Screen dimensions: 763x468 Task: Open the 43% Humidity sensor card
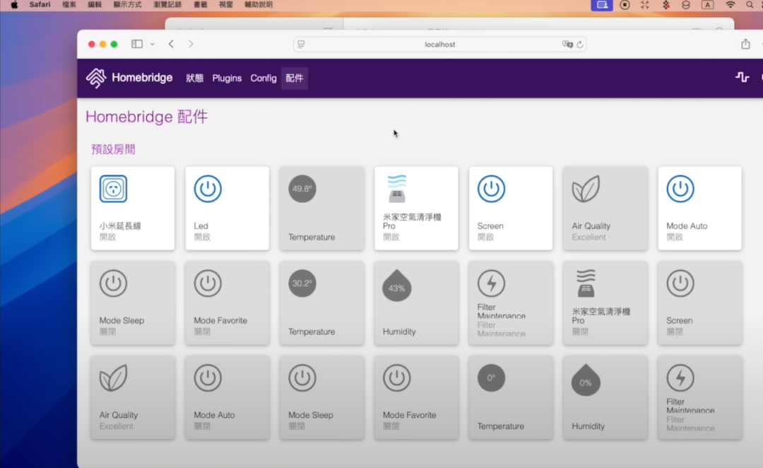(416, 303)
